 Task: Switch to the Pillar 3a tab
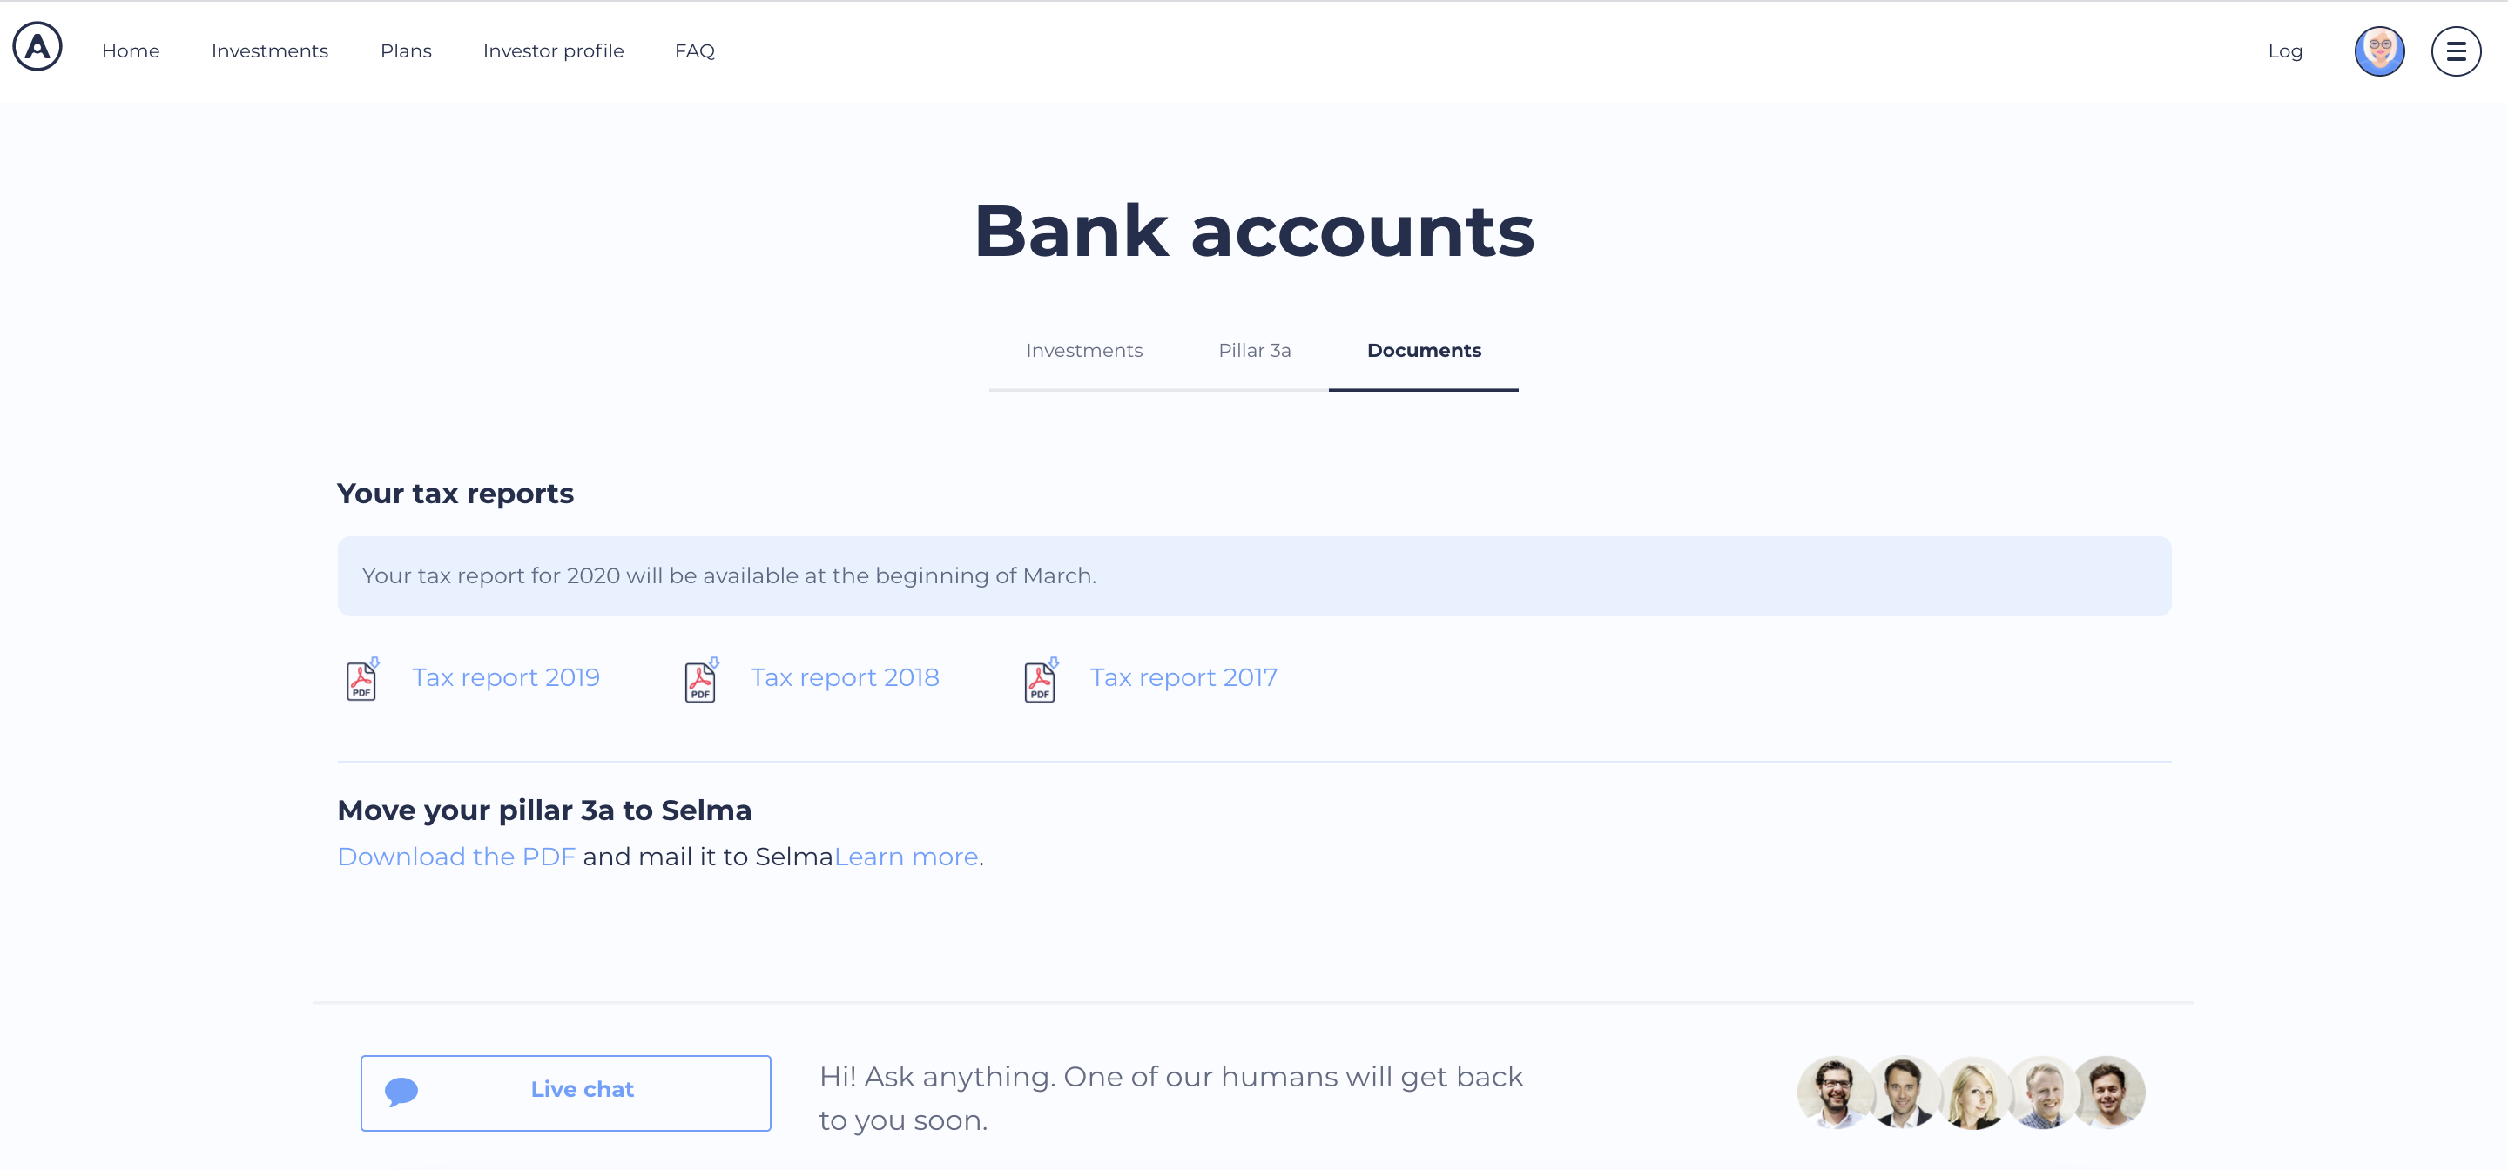(1254, 350)
